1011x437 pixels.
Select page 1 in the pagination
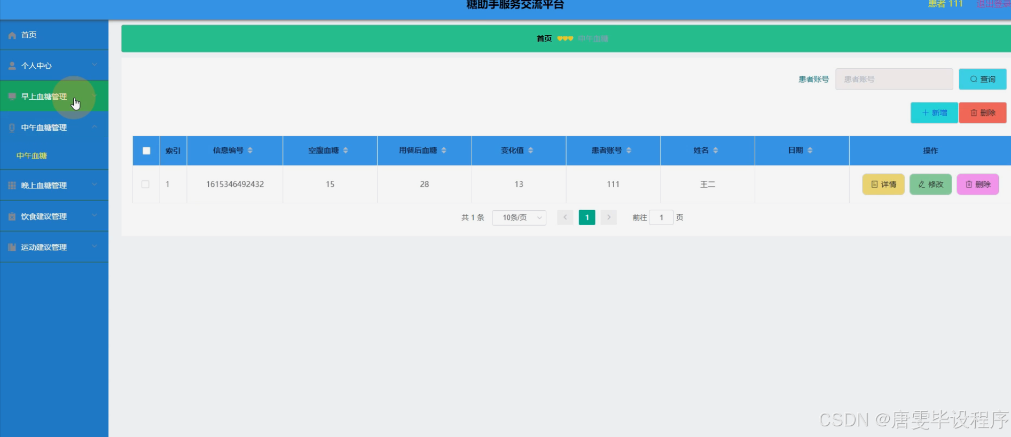[587, 217]
